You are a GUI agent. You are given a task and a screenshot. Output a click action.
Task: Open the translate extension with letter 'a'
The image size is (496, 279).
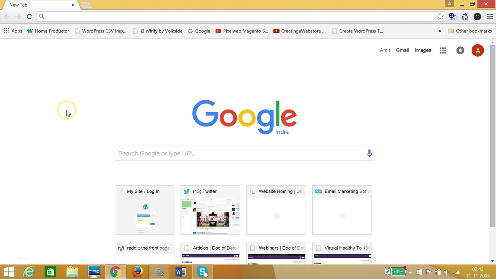[x=452, y=16]
